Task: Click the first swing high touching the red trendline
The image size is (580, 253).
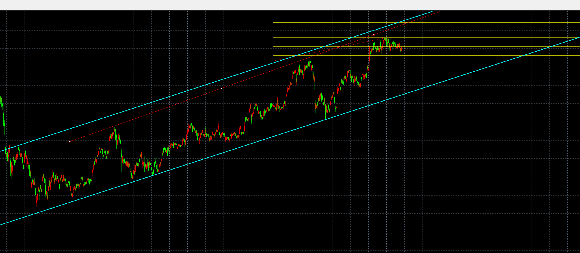Action: (115, 127)
